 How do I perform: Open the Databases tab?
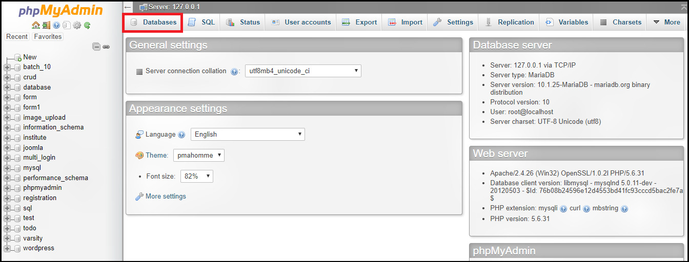pos(153,23)
